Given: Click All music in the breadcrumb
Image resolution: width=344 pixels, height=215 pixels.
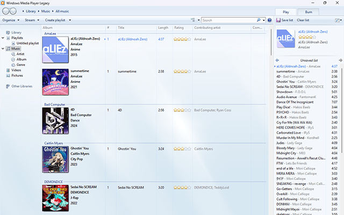Looking at the screenshot, I should 62,11.
